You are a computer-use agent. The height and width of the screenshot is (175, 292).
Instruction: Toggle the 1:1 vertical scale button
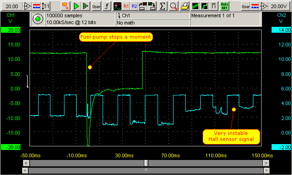45,6
